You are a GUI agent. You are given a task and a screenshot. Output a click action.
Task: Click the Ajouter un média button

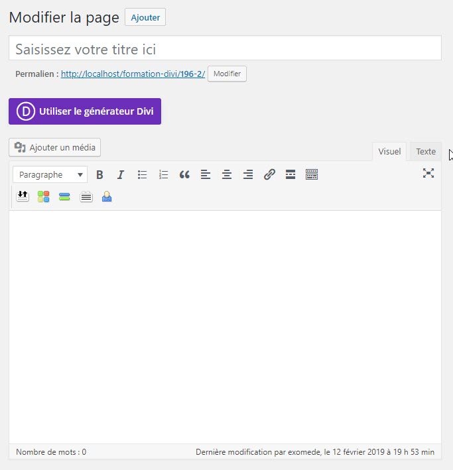click(55, 147)
